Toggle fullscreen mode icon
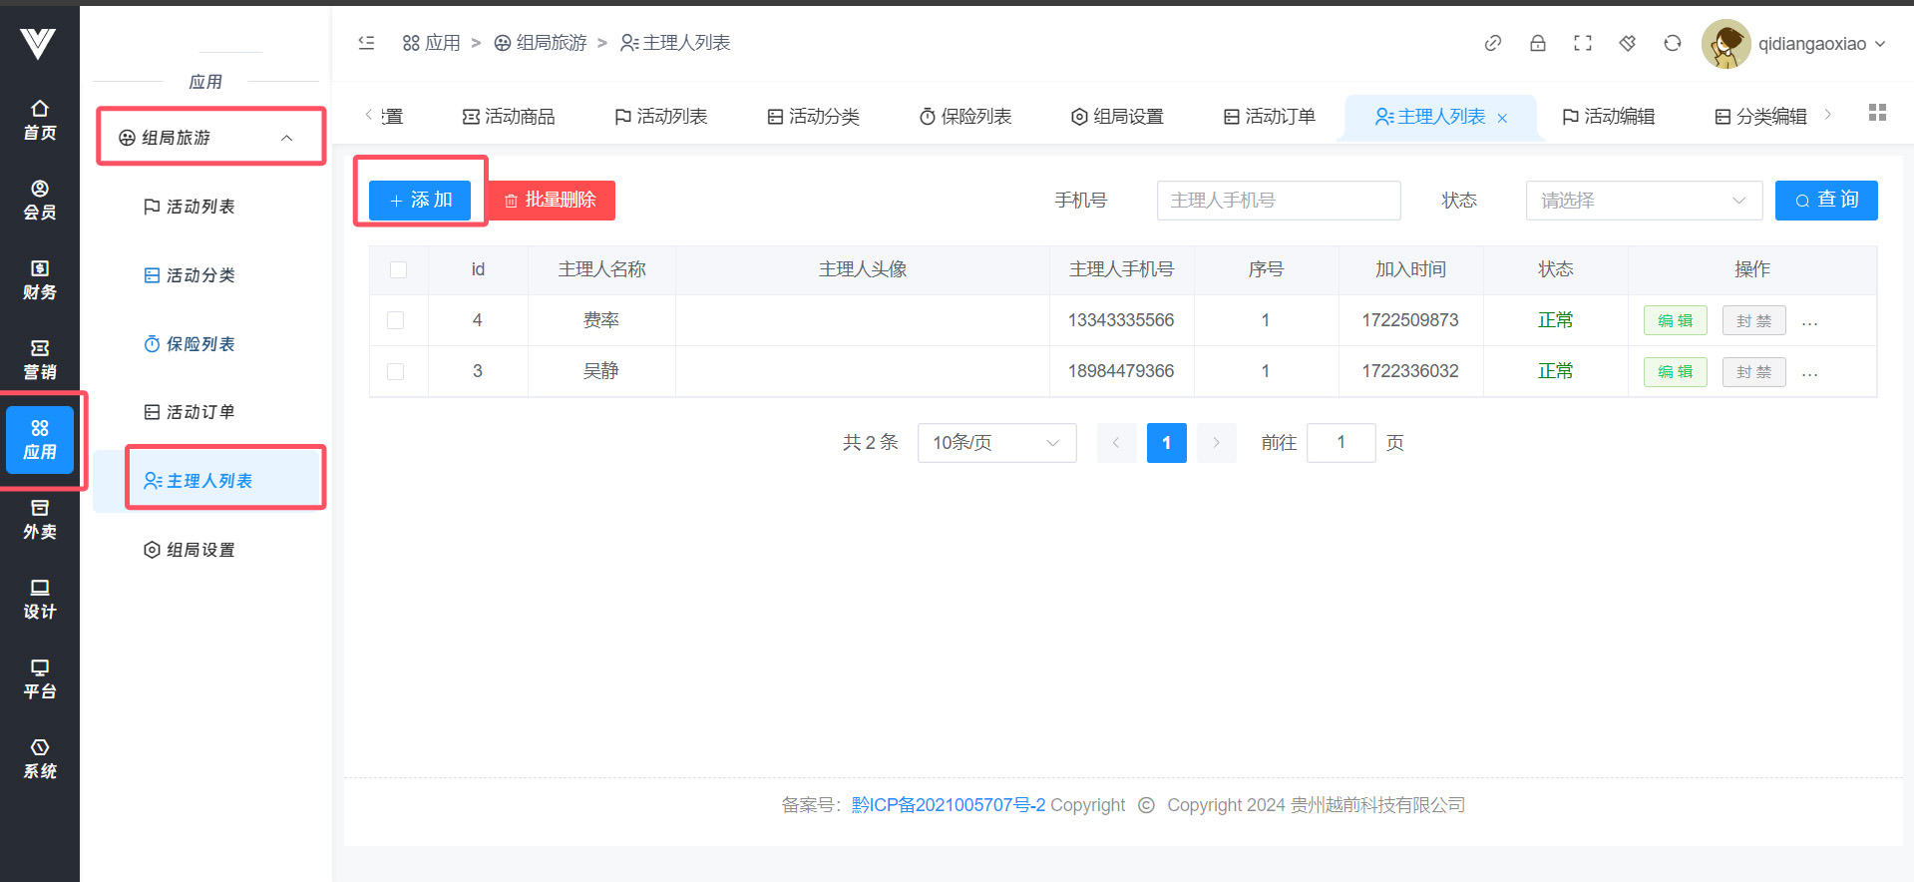The height and width of the screenshot is (882, 1914). pos(1582,43)
